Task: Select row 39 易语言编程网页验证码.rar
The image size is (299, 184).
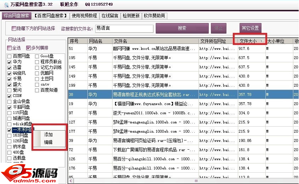Action: coord(183,140)
